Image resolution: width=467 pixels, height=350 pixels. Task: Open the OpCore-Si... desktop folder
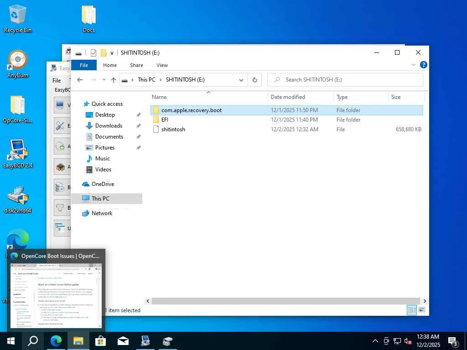[x=18, y=109]
